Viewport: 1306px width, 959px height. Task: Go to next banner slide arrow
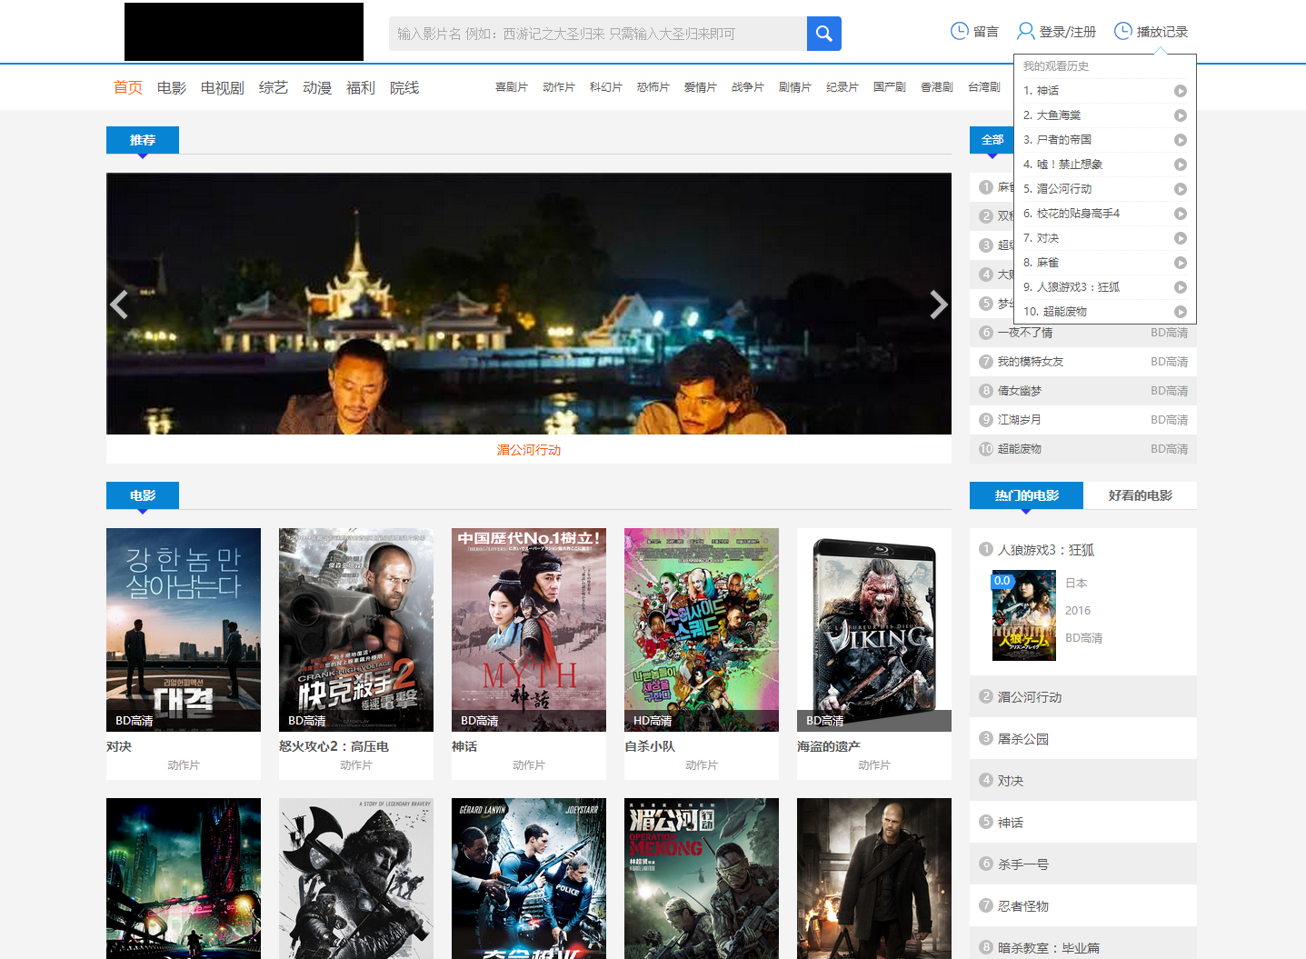(939, 304)
